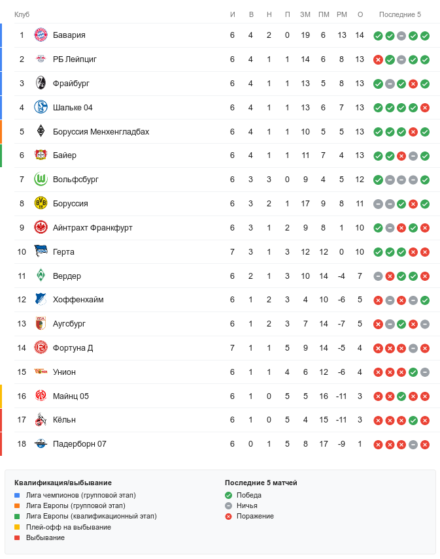Click the RB Leipzig club logo
Viewport: 440px width, 559px height.
[41, 59]
